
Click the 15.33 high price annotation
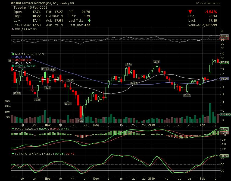coord(53,69)
